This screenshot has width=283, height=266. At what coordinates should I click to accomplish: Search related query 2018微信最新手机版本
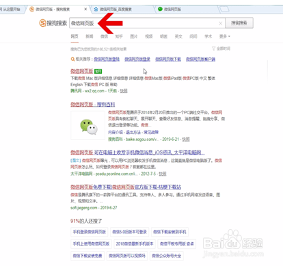(x=135, y=244)
